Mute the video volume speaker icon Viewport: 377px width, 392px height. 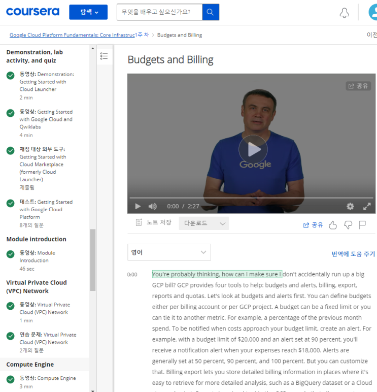152,206
